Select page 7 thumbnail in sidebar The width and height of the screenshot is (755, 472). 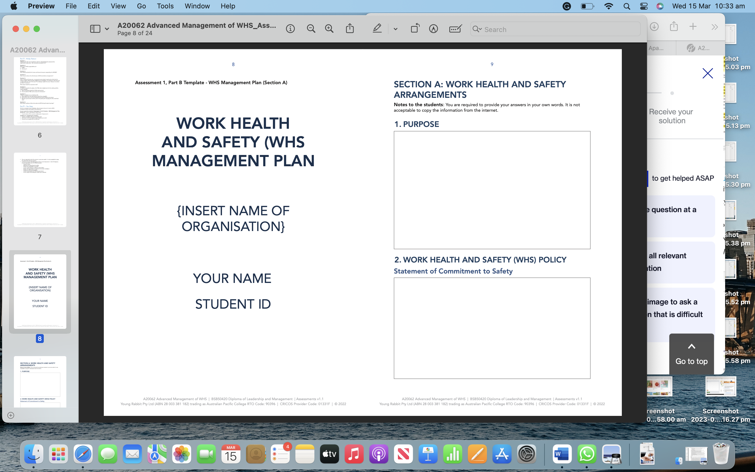40,190
